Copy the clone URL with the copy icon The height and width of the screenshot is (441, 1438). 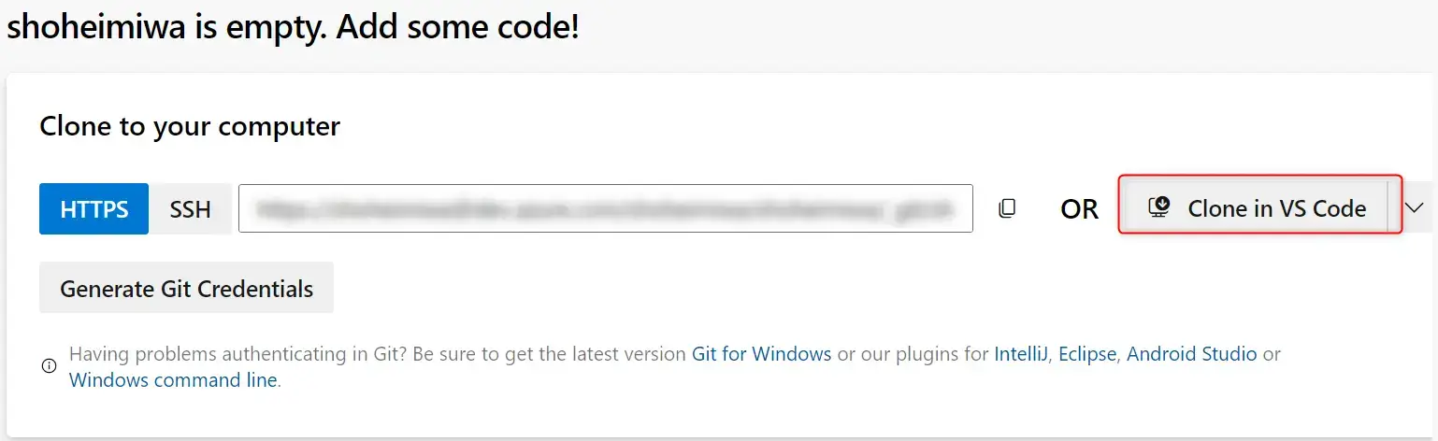1007,208
